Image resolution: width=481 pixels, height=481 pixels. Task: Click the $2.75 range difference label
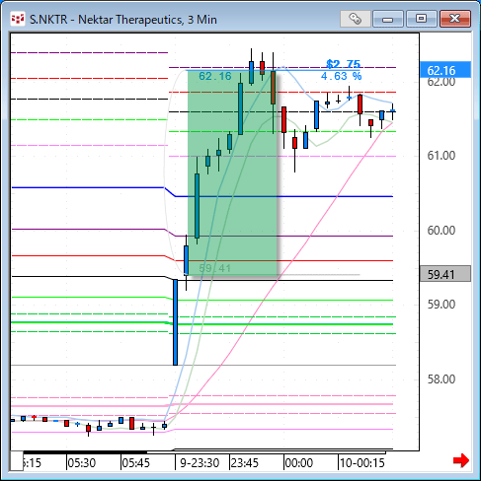point(344,64)
